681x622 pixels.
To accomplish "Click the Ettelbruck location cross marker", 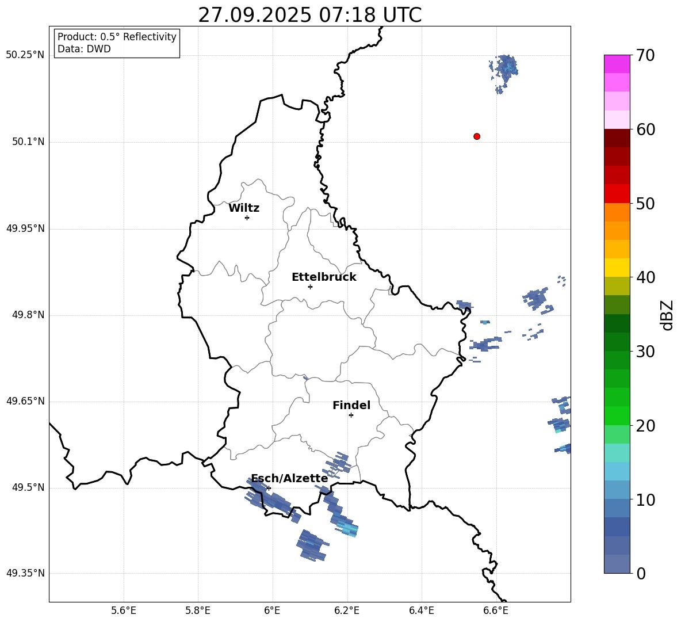I will pyautogui.click(x=310, y=287).
